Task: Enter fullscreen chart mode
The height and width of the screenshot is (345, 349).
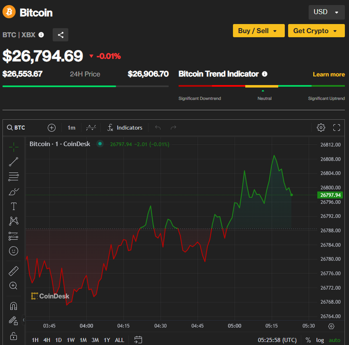Action: click(x=337, y=127)
